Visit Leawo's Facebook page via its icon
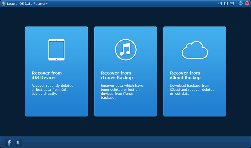Image resolution: width=251 pixels, height=148 pixels. point(8,142)
